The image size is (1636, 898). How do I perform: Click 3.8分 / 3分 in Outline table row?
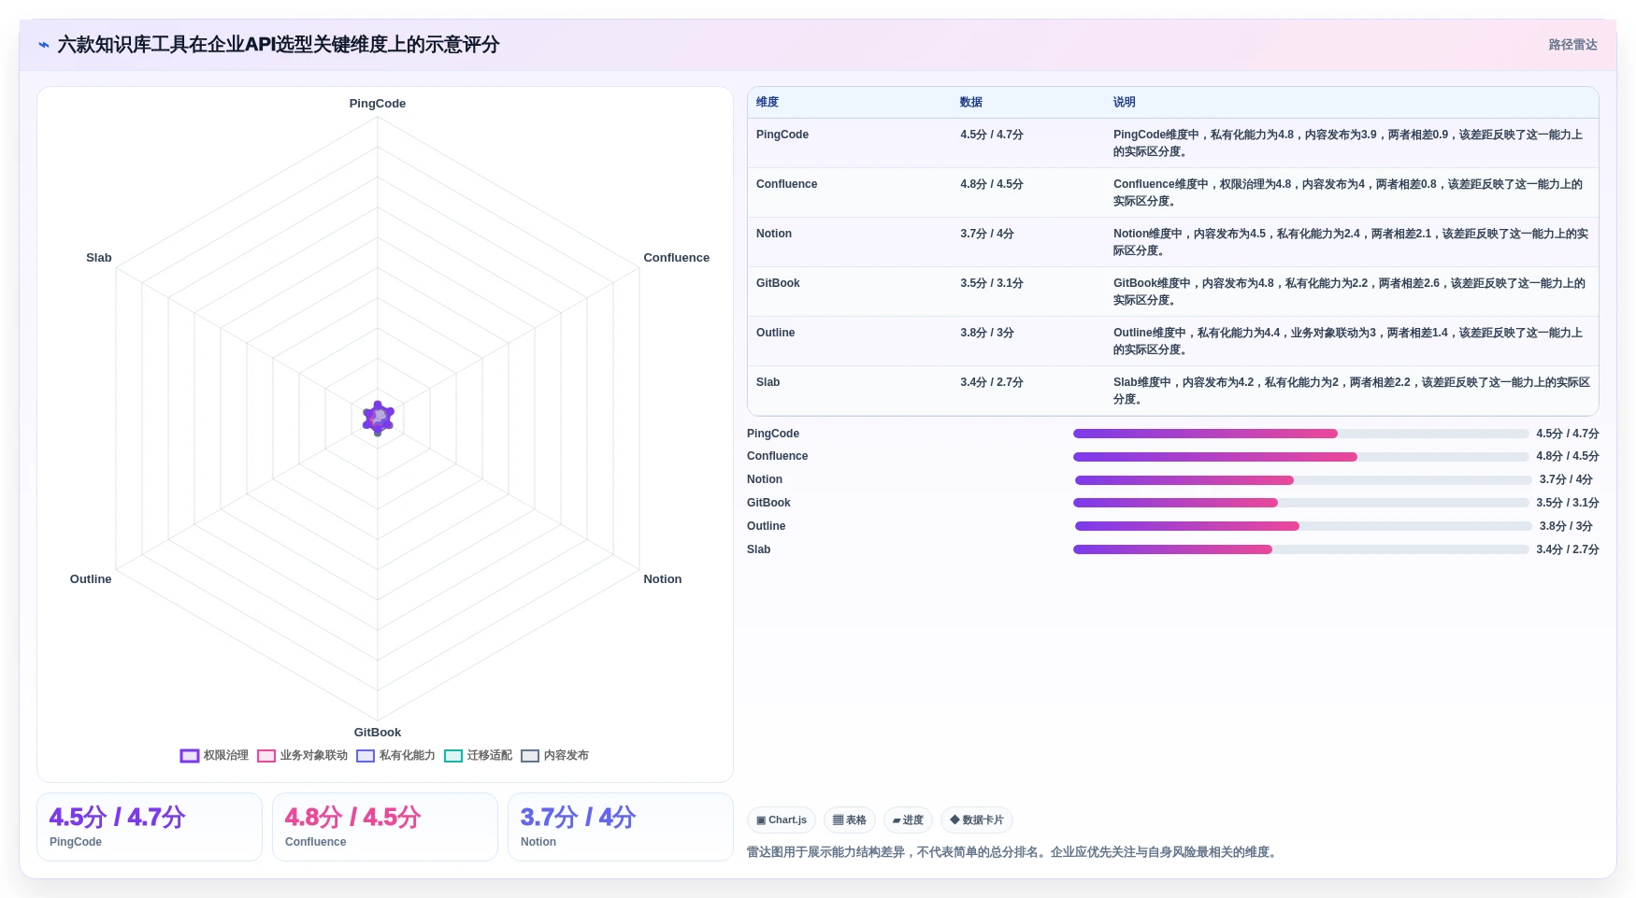987,333
